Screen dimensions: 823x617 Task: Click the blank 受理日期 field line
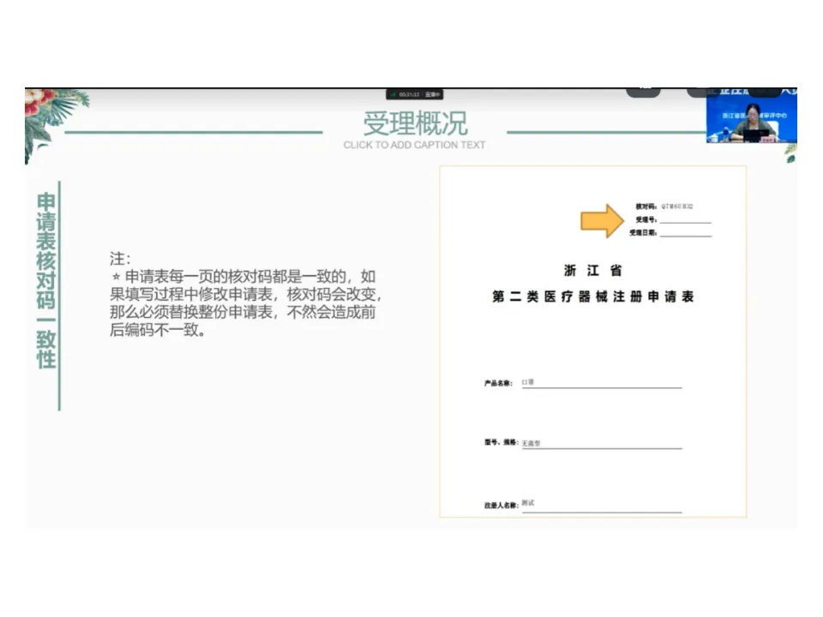tap(686, 232)
